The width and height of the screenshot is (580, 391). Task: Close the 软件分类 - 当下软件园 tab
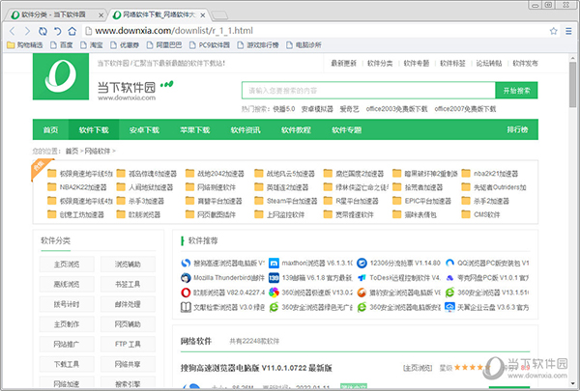101,15
